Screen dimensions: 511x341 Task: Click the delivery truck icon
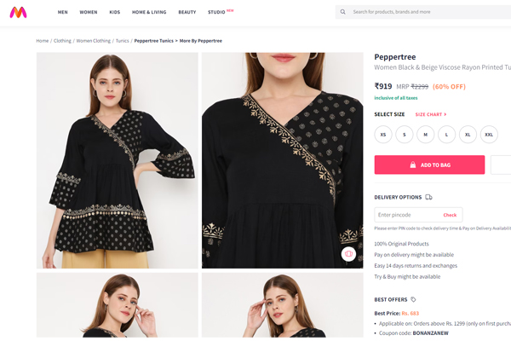[x=429, y=197]
